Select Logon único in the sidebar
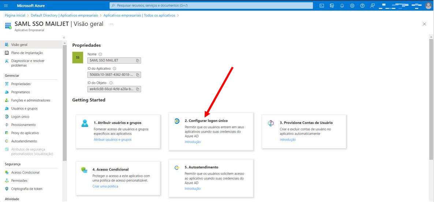Viewport: 434px width, 202px height. point(20,117)
